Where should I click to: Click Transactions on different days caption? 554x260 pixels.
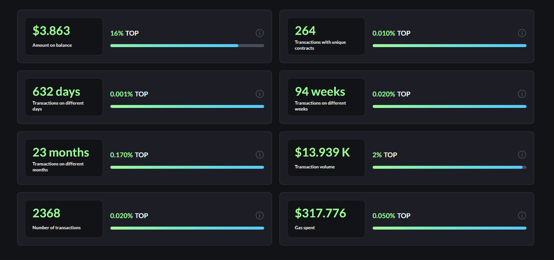coord(58,106)
